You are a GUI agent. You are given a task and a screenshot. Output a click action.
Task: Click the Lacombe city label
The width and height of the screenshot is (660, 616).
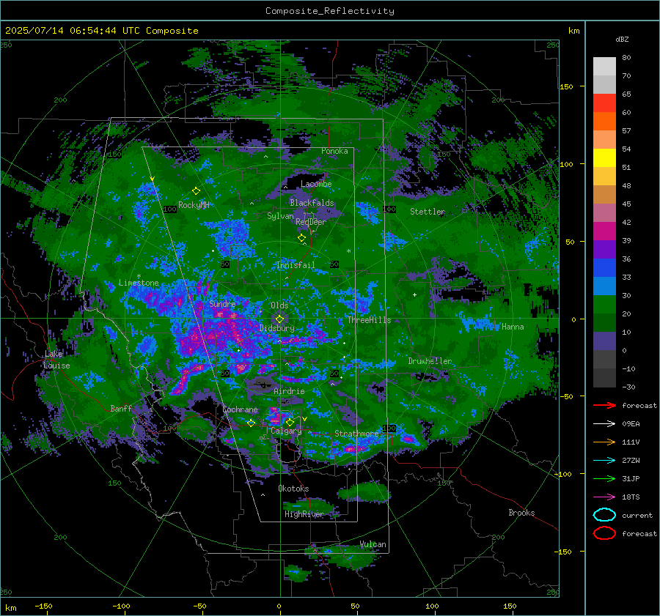click(316, 184)
